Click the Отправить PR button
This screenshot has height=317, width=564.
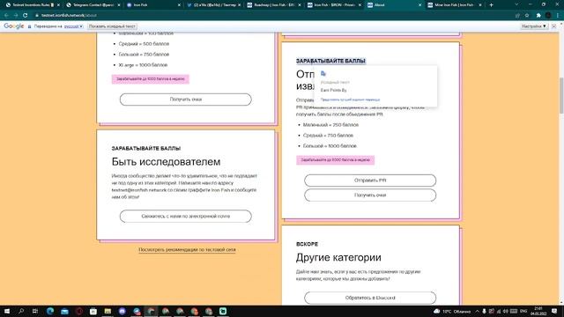(x=370, y=180)
